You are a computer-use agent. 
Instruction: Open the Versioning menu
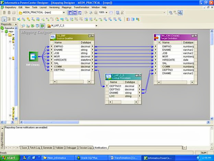pyautogui.click(x=54, y=7)
